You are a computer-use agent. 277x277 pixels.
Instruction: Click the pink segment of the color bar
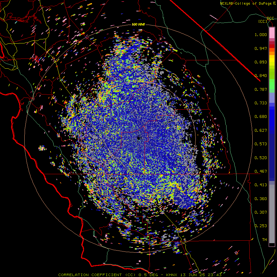coord(272,33)
